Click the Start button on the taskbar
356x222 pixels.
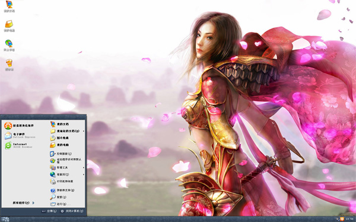(x=5, y=219)
